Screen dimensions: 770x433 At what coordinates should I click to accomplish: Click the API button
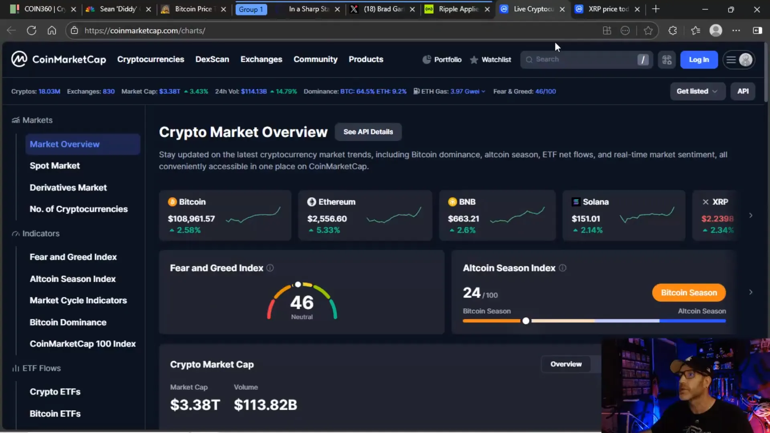coord(743,91)
